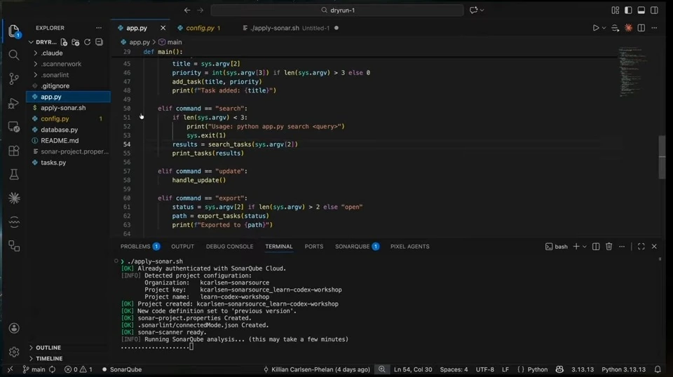Open the Extensions view

pos(14,151)
